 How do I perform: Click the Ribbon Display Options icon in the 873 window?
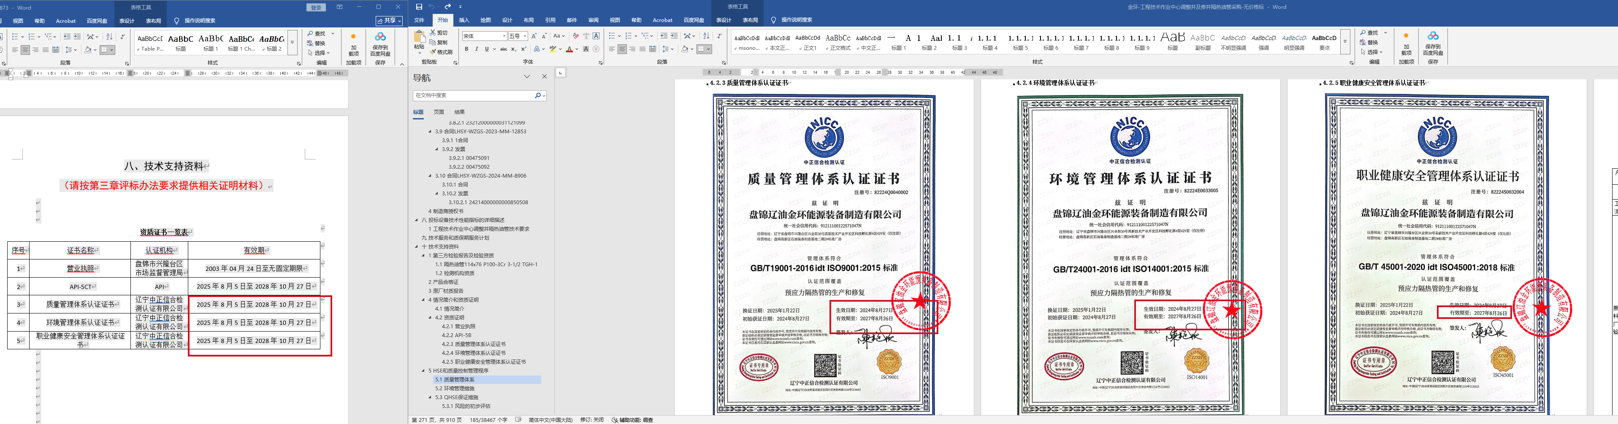pos(339,7)
